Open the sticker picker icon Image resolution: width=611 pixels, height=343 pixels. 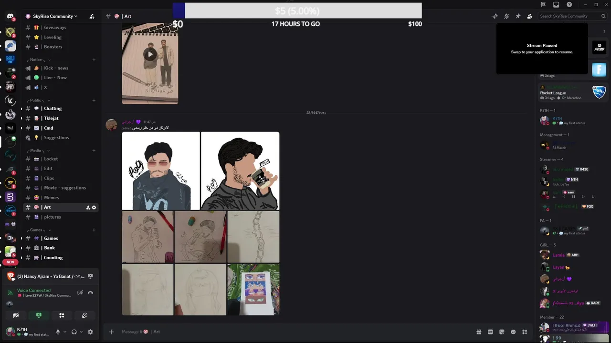tap(502, 332)
